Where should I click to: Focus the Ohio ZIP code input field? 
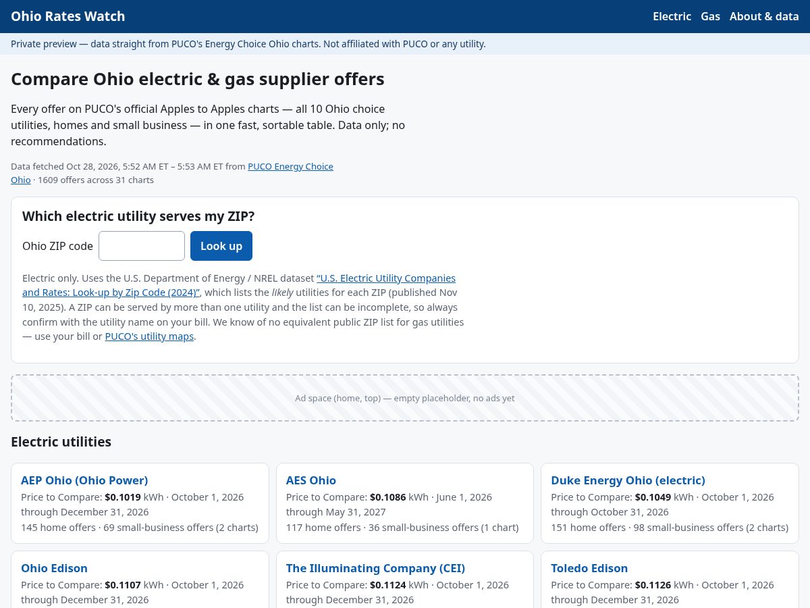[x=142, y=246]
